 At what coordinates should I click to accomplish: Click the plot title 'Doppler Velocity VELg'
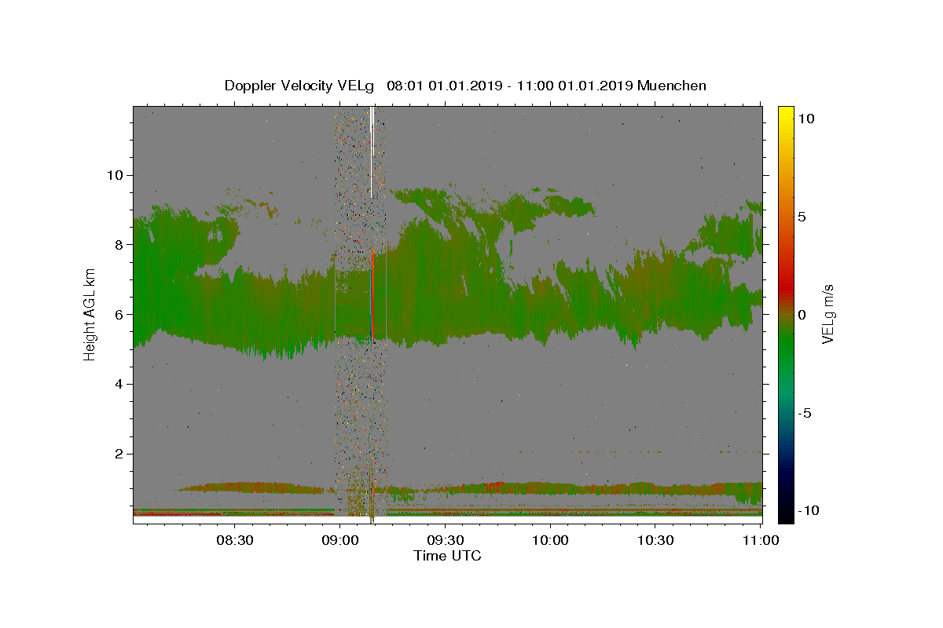pyautogui.click(x=299, y=86)
